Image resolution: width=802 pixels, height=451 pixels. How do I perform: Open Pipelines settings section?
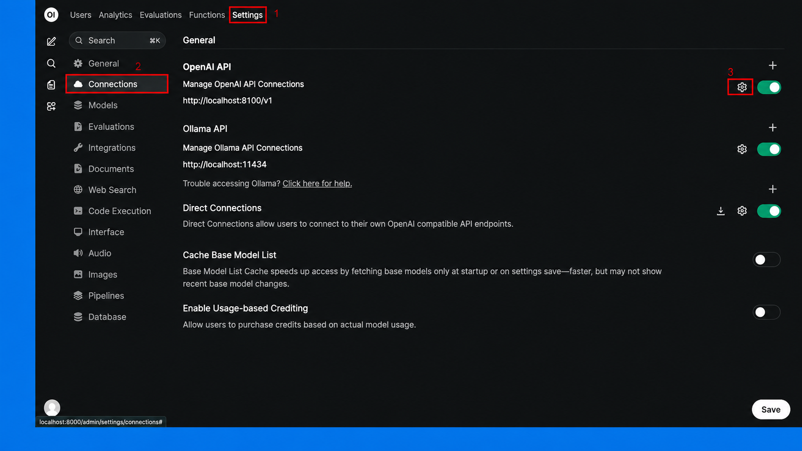click(x=117, y=296)
